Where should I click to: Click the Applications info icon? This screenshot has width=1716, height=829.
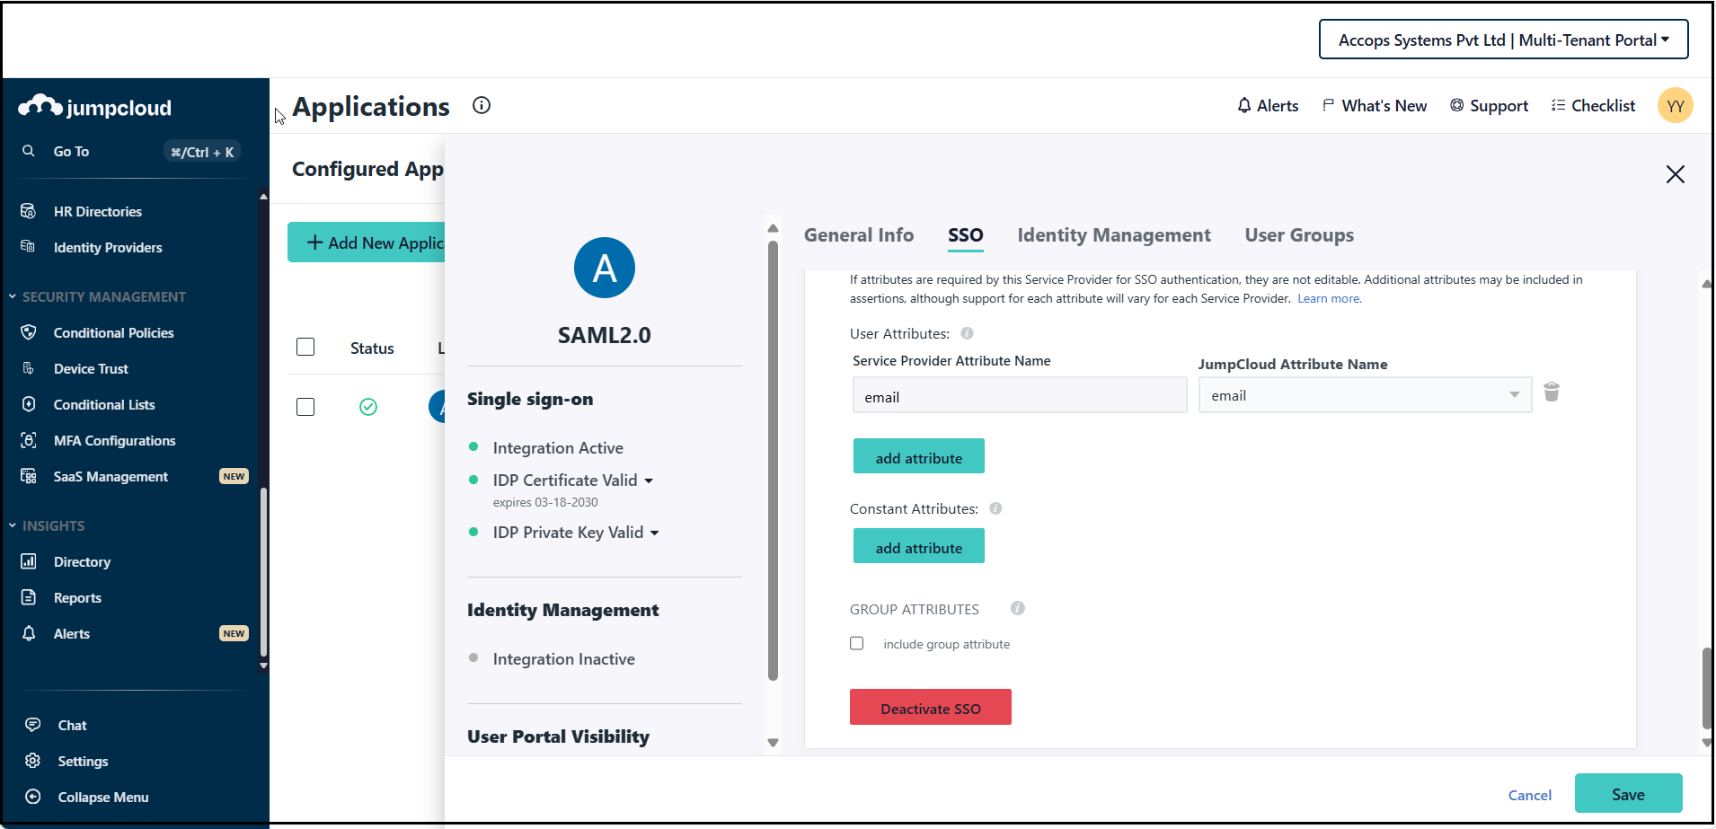[482, 106]
